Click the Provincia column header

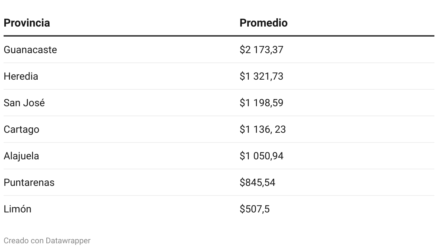pos(27,23)
